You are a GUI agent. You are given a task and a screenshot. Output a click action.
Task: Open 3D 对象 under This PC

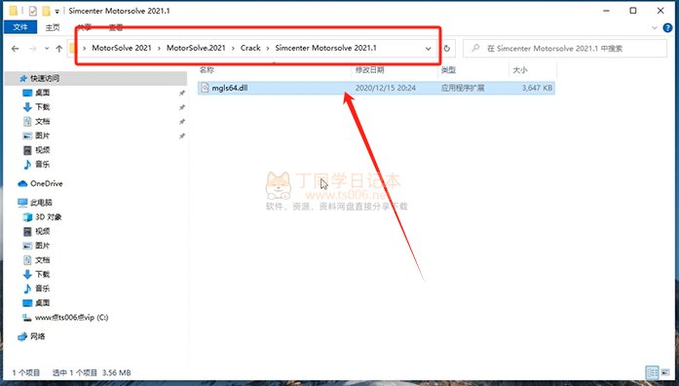click(x=49, y=216)
